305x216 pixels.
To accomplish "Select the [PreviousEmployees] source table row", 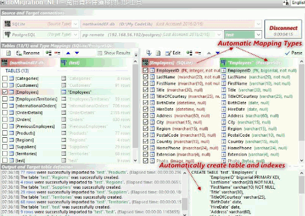I will click(x=30, y=126).
